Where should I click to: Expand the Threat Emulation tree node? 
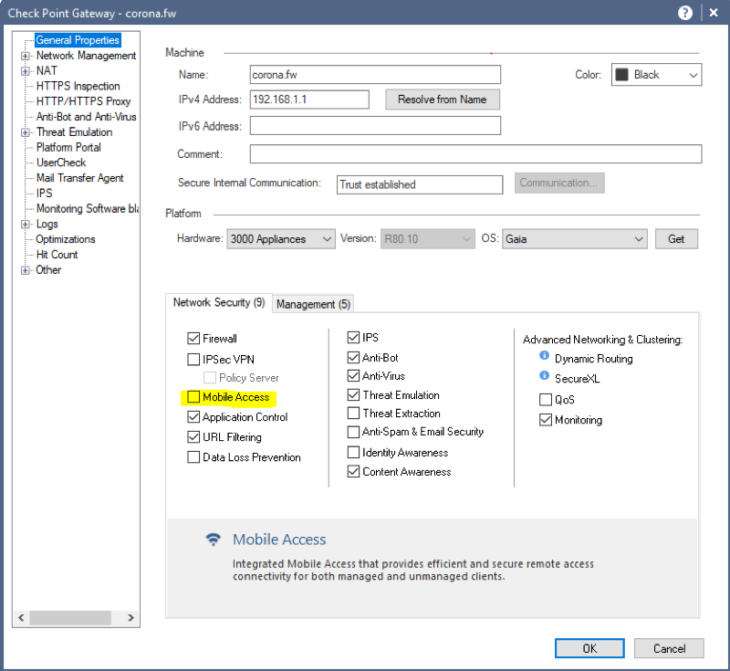coord(26,132)
